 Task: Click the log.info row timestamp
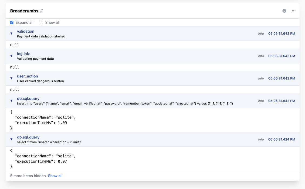tap(282, 56)
